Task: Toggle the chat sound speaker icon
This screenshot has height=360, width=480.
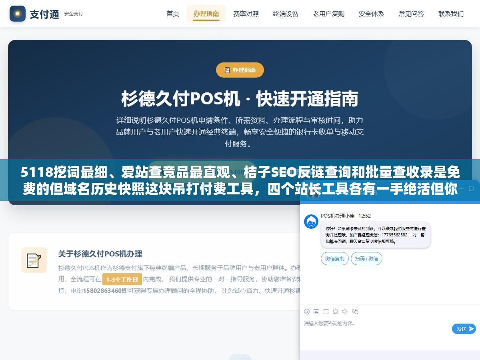Action: click(x=345, y=311)
